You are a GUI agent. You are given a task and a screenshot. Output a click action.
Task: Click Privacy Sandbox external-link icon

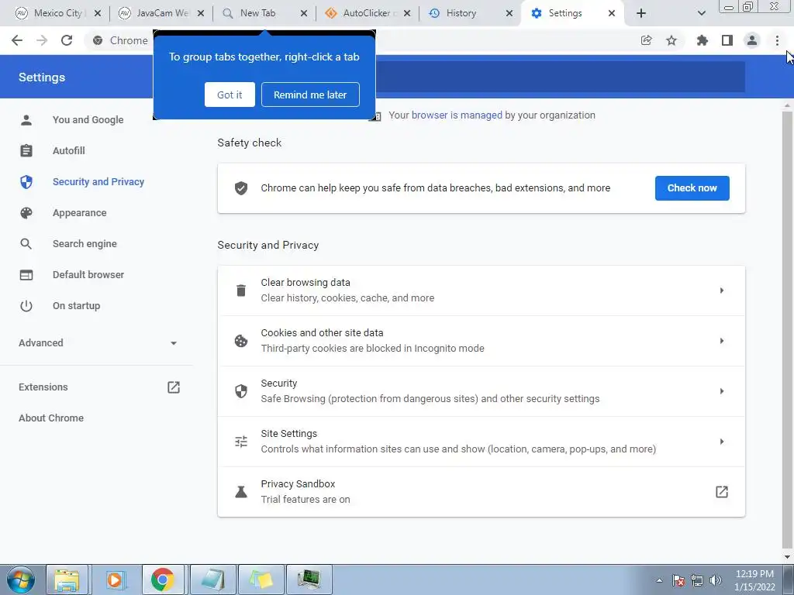point(722,492)
